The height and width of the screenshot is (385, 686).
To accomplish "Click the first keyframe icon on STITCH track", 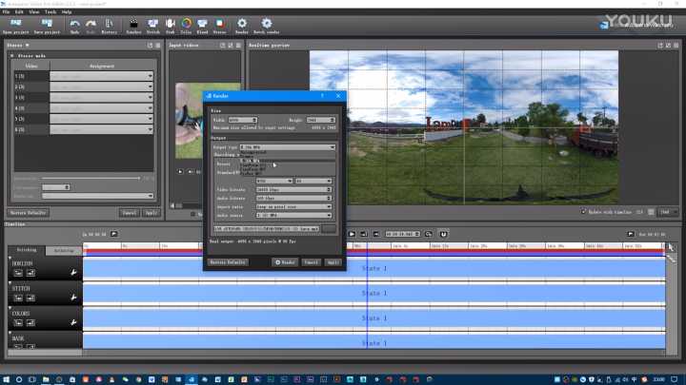I will click(18, 298).
